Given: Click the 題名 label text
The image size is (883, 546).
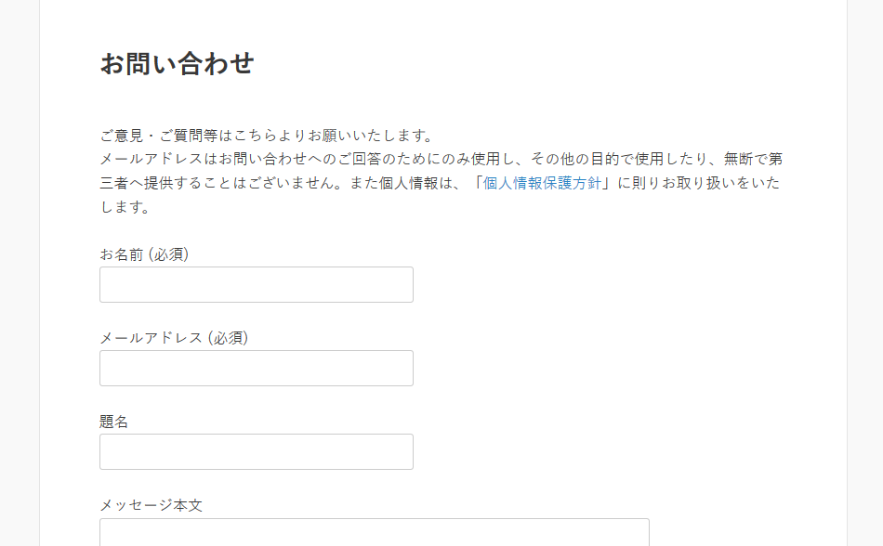Looking at the screenshot, I should click(113, 422).
